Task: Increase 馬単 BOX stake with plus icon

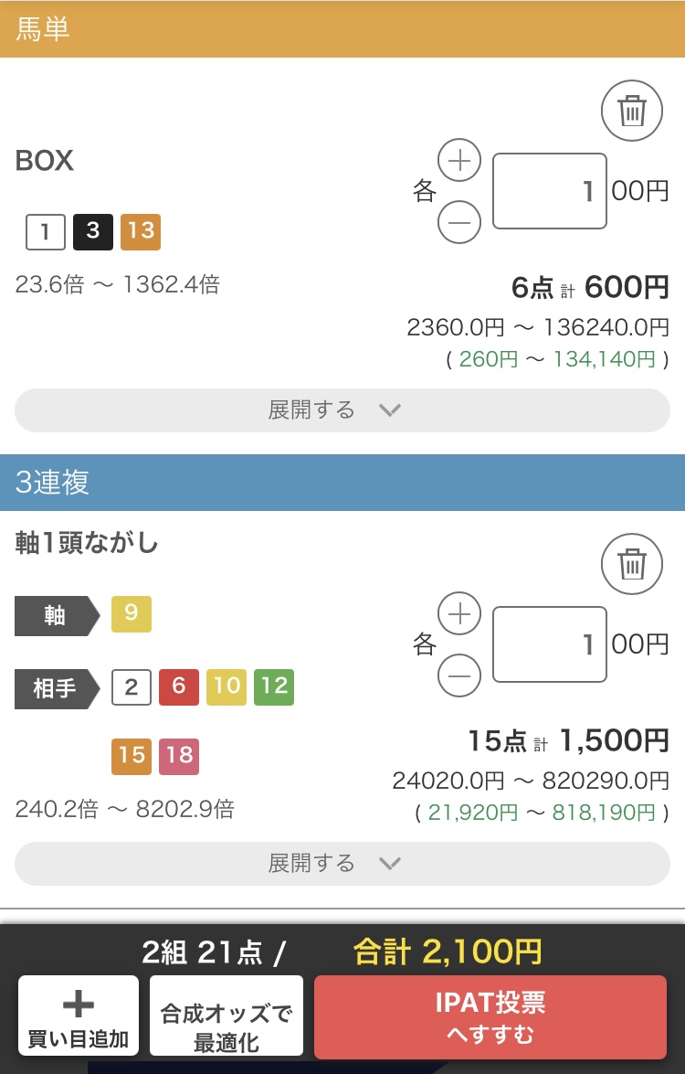Action: click(459, 160)
